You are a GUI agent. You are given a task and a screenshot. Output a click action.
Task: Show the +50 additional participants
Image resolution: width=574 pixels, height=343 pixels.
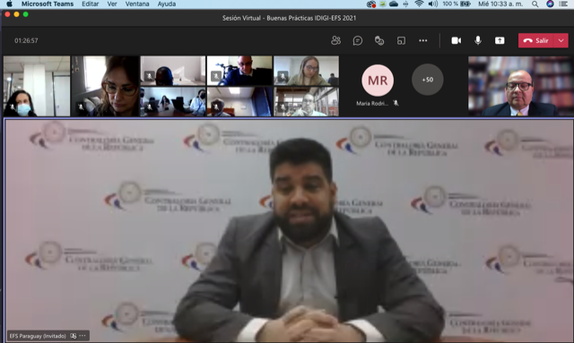click(x=428, y=80)
